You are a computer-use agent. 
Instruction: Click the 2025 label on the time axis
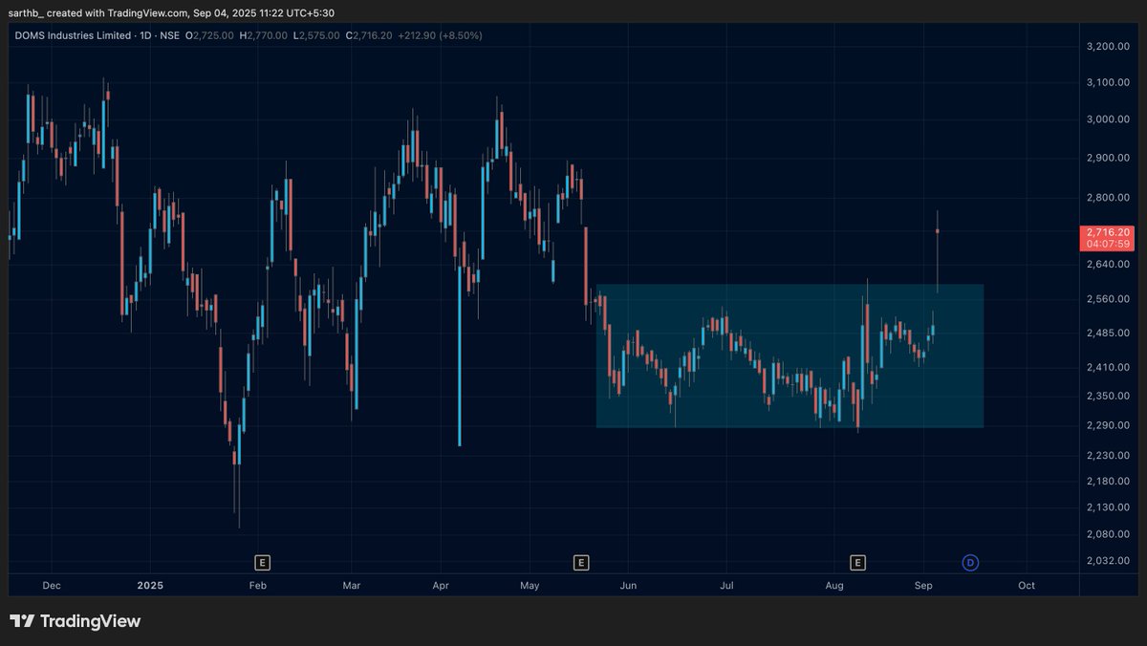point(149,585)
